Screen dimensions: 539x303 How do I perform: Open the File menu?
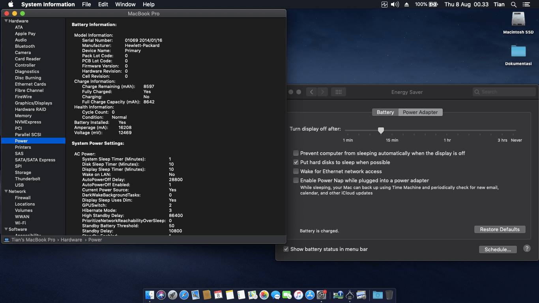86,4
